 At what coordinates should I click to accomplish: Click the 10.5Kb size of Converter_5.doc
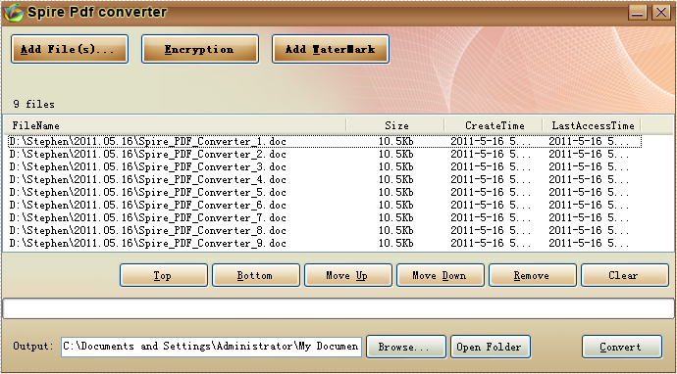click(396, 192)
